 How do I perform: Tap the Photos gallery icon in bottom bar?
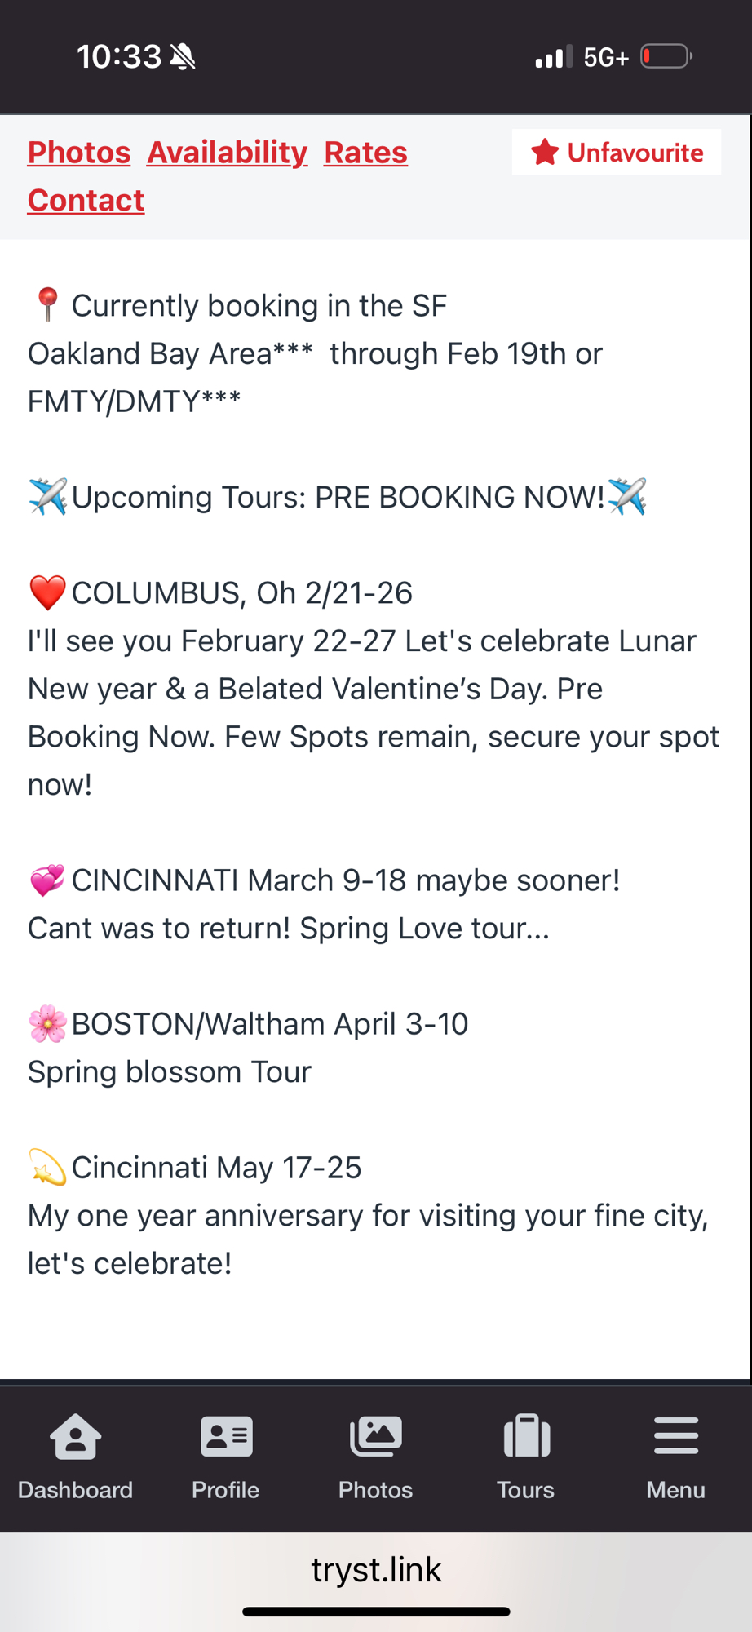point(375,1437)
